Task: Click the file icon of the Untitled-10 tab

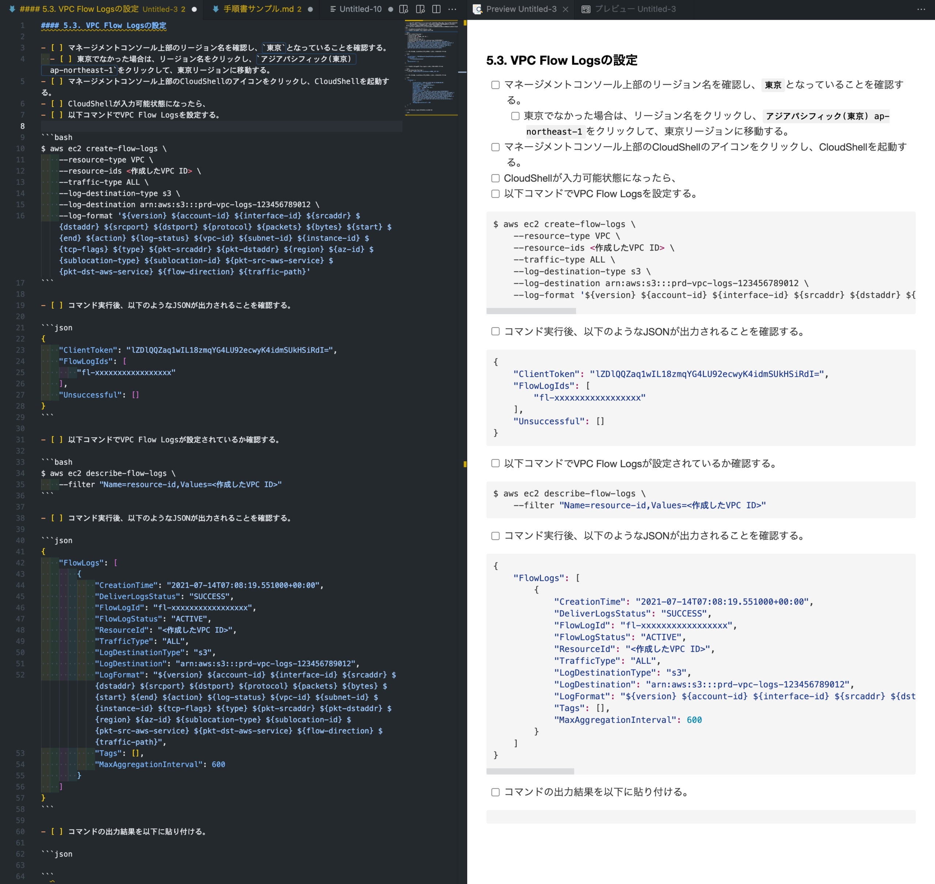Action: (333, 9)
